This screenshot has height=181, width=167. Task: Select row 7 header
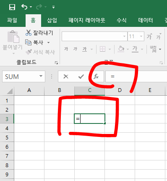click(x=7, y=156)
